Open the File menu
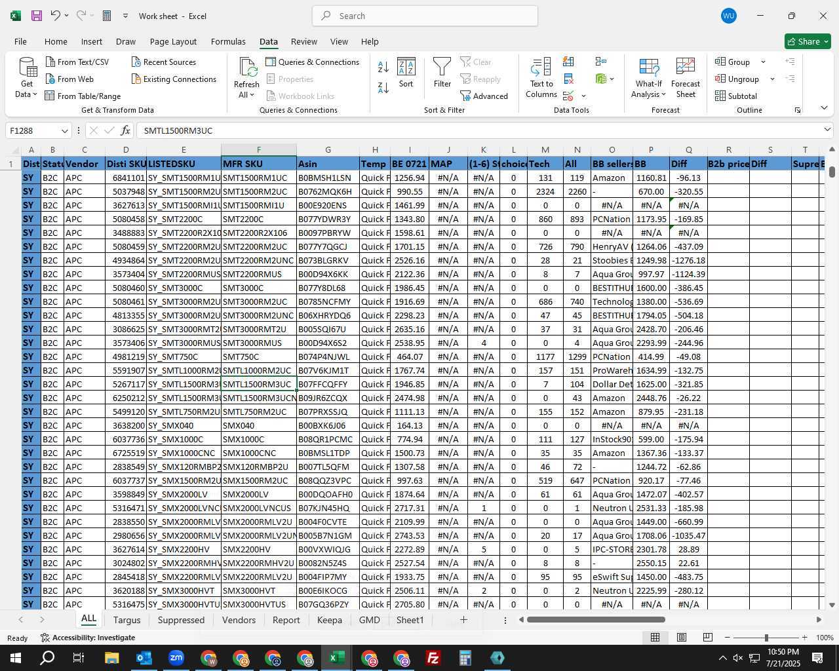Screen dimensions: 839x671 click(21, 41)
